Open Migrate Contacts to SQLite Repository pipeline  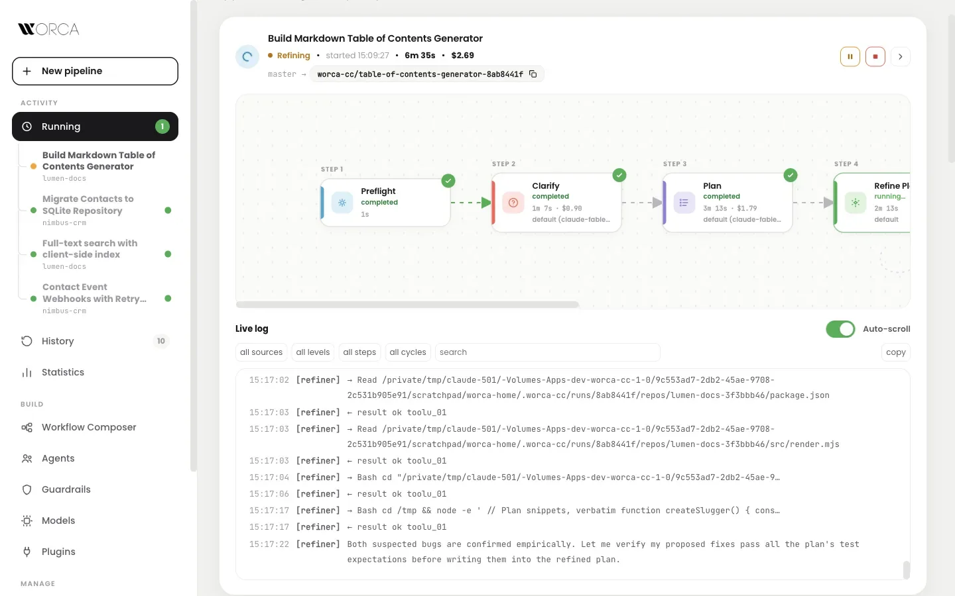pos(99,211)
